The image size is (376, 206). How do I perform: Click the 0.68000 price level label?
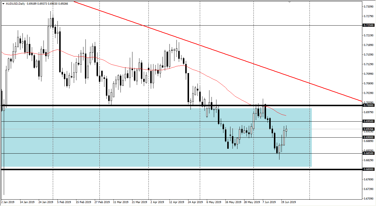(x=369, y=169)
